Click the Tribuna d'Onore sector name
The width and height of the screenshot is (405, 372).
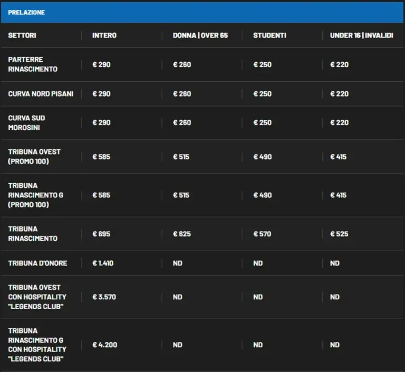point(38,263)
